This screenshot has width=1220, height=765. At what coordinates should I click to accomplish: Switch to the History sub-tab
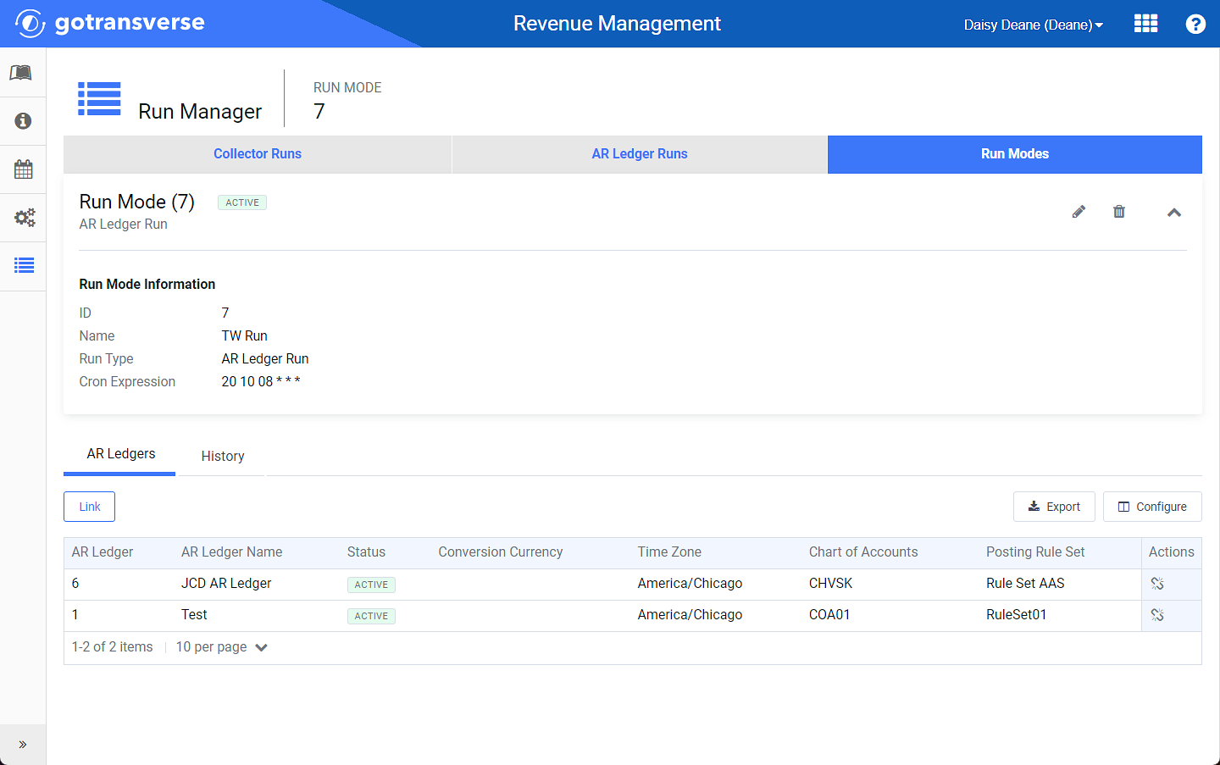pos(223,457)
